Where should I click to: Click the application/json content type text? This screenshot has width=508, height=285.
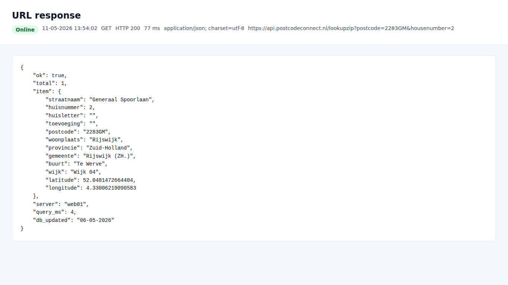204,28
